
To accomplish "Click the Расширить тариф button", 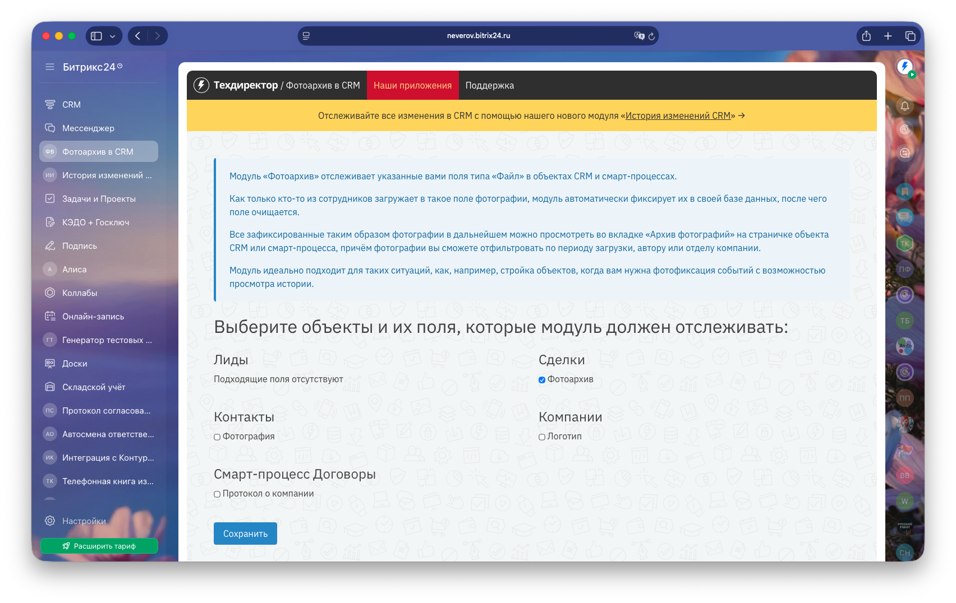I will click(x=99, y=546).
